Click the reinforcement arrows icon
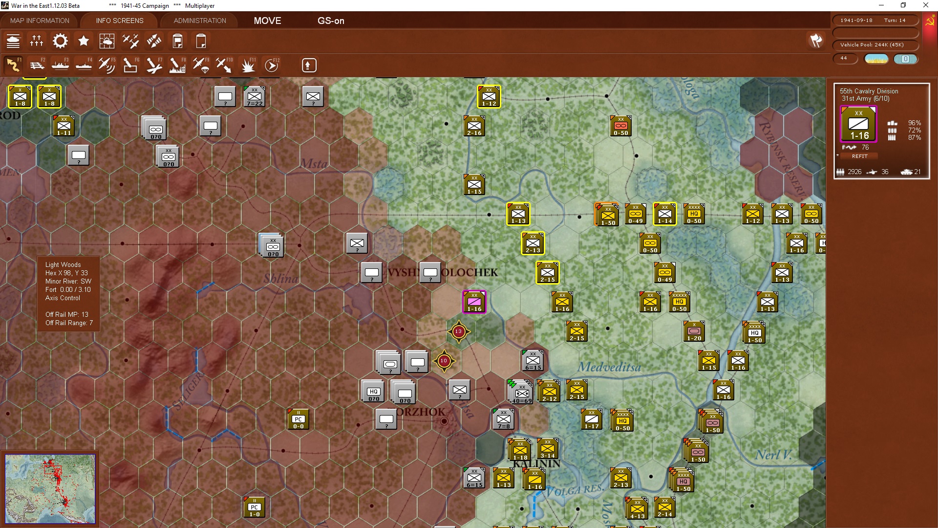Viewport: 938px width, 528px height. 154,41
